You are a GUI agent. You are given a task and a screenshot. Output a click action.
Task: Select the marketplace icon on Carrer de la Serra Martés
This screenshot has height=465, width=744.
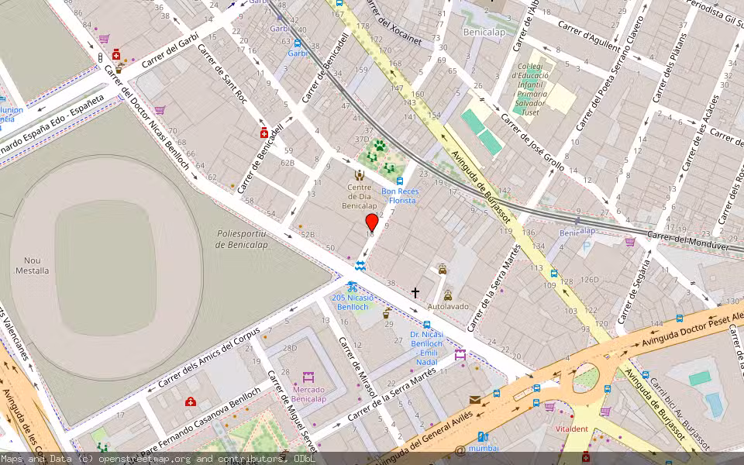[460, 355]
